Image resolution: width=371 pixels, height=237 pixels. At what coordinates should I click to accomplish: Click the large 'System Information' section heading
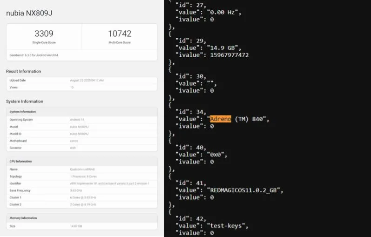click(x=25, y=102)
